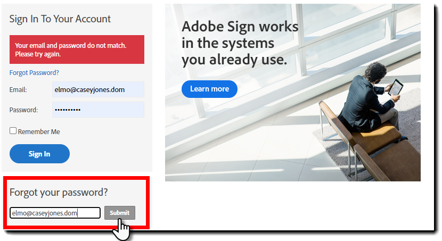Click the Sign In To Your Account heading
The height and width of the screenshot is (241, 442).
[60, 19]
